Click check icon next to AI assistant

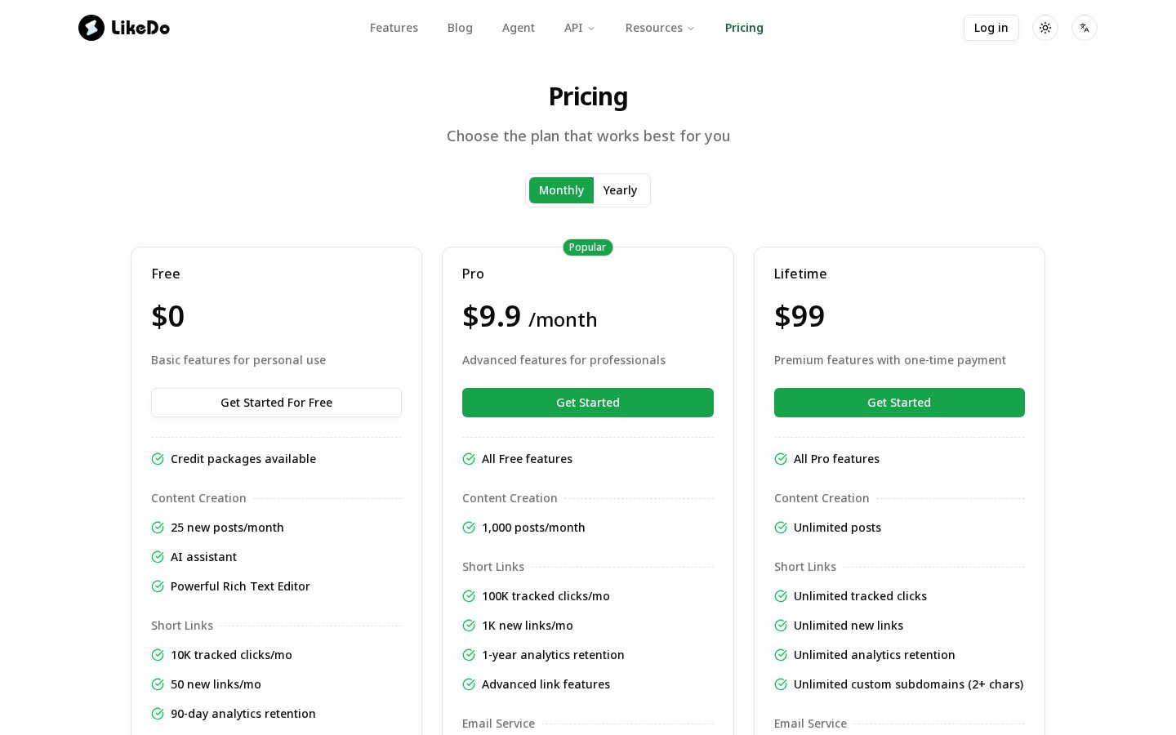[158, 557]
